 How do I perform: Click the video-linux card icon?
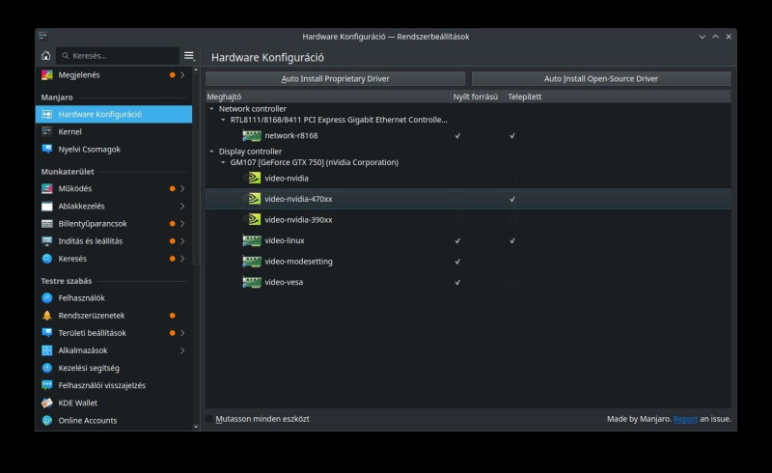pyautogui.click(x=252, y=240)
